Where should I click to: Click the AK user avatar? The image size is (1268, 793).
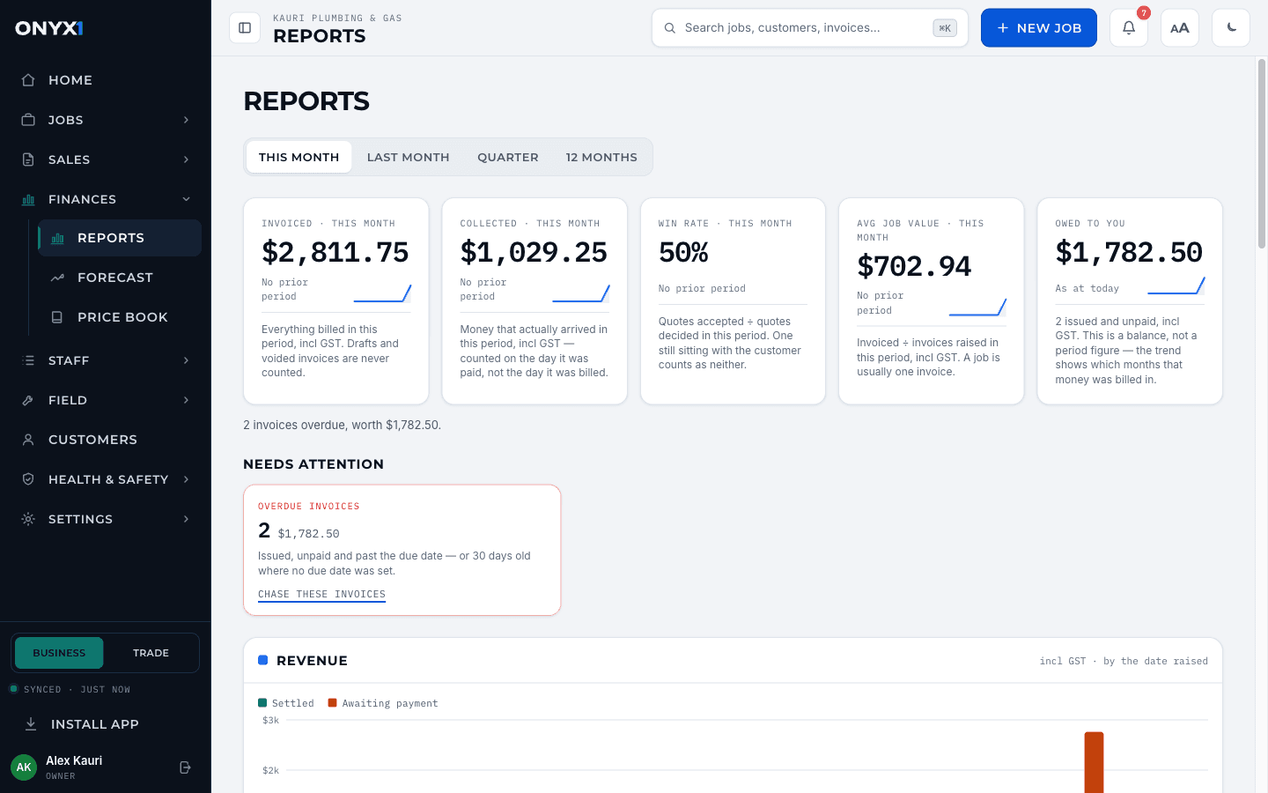[x=24, y=767]
